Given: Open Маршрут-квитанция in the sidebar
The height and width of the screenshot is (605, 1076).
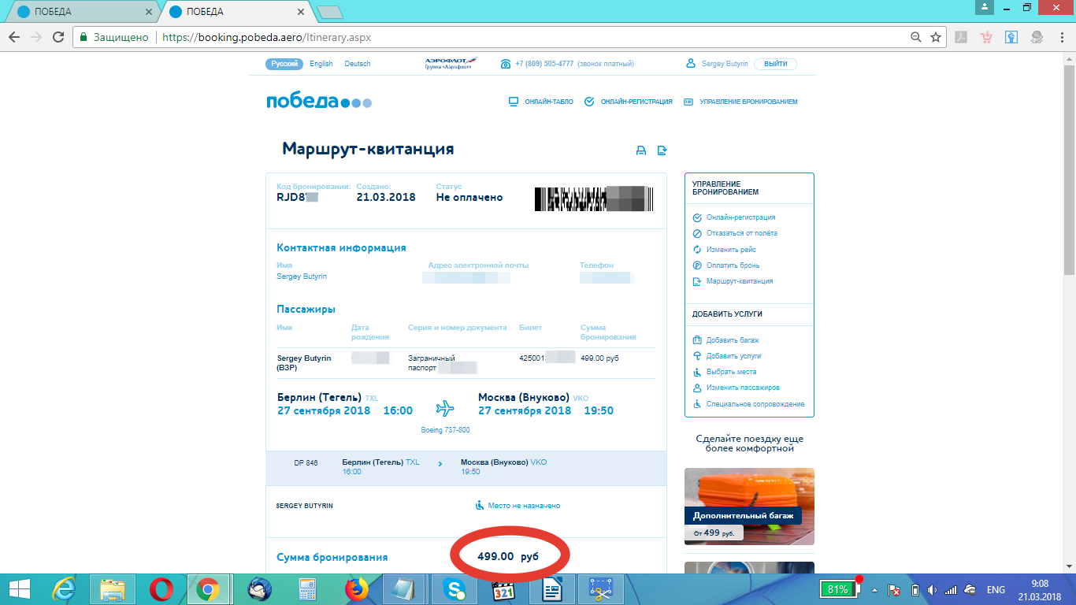Looking at the screenshot, I should point(739,281).
